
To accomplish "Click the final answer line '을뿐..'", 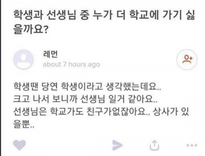I will [24, 124].
